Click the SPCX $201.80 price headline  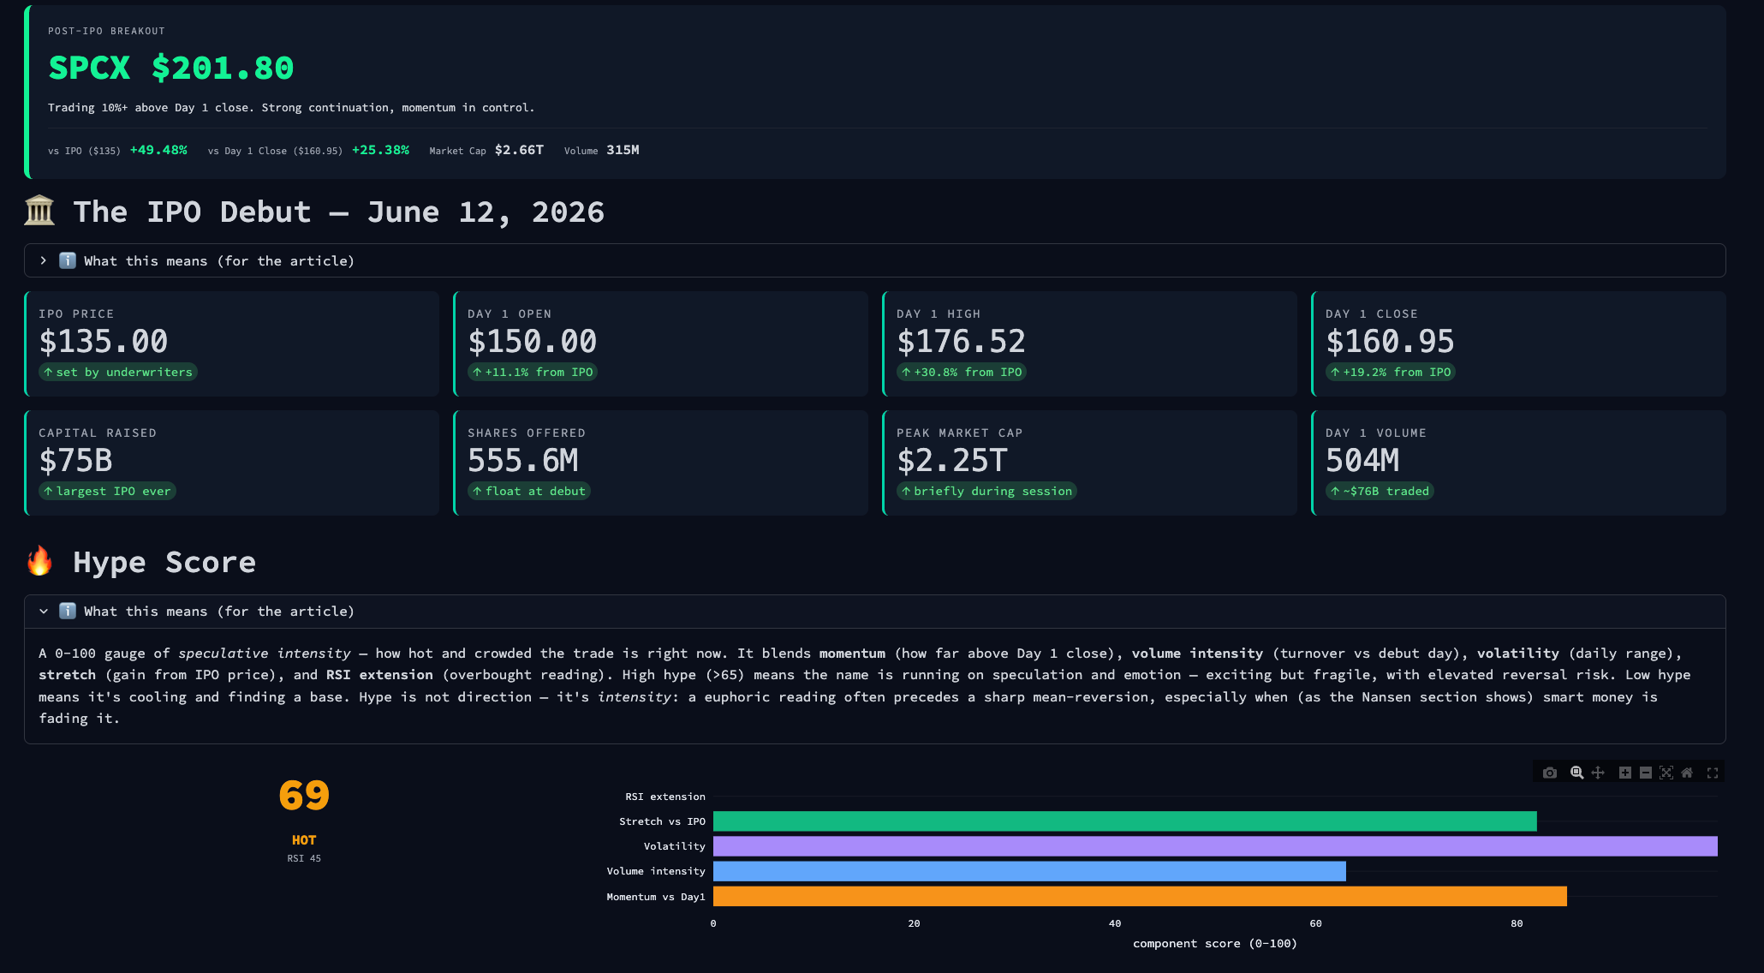[171, 68]
